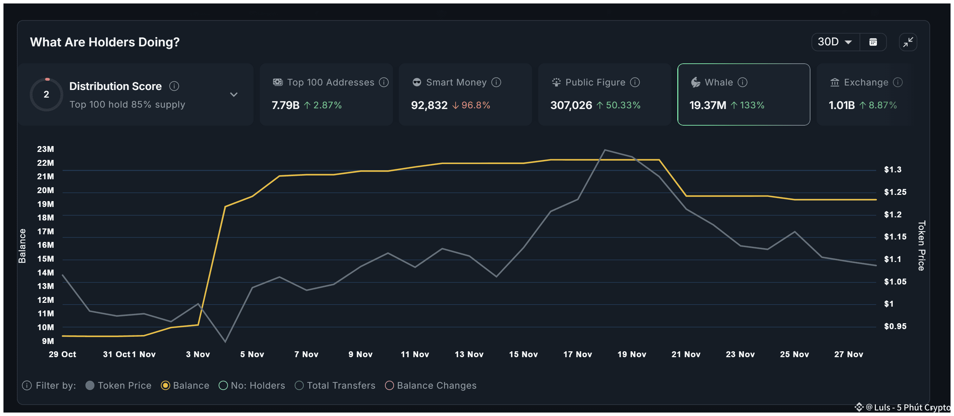This screenshot has width=954, height=416.
Task: Select the Top 100 Addresses card
Action: click(x=326, y=94)
